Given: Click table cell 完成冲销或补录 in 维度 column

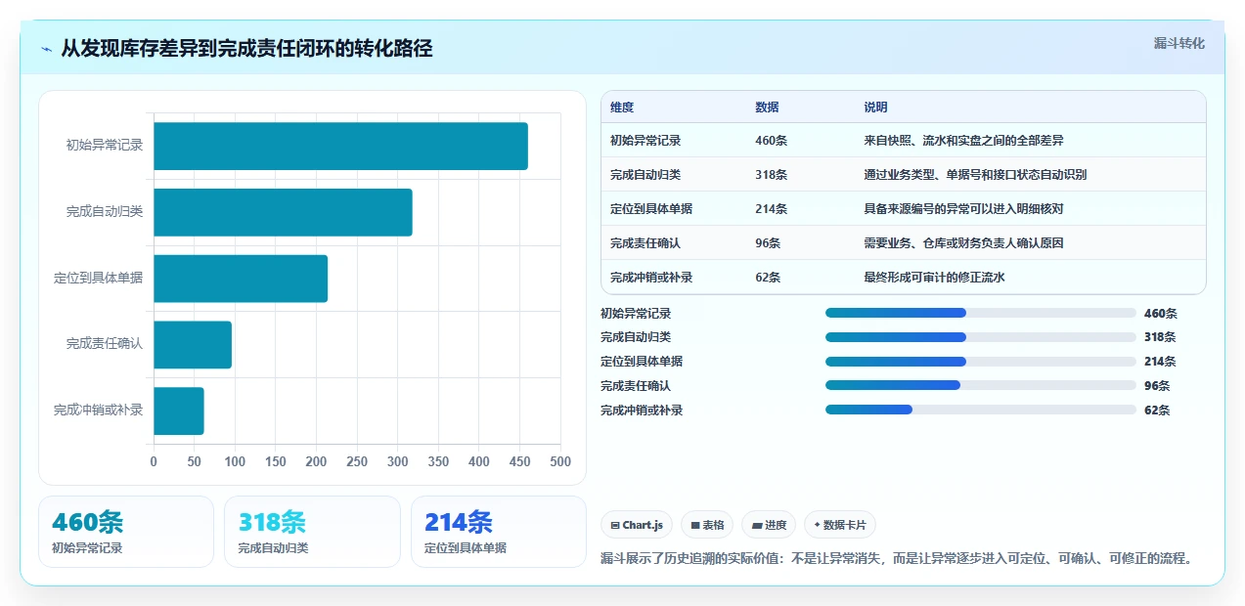Looking at the screenshot, I should pos(651,278).
